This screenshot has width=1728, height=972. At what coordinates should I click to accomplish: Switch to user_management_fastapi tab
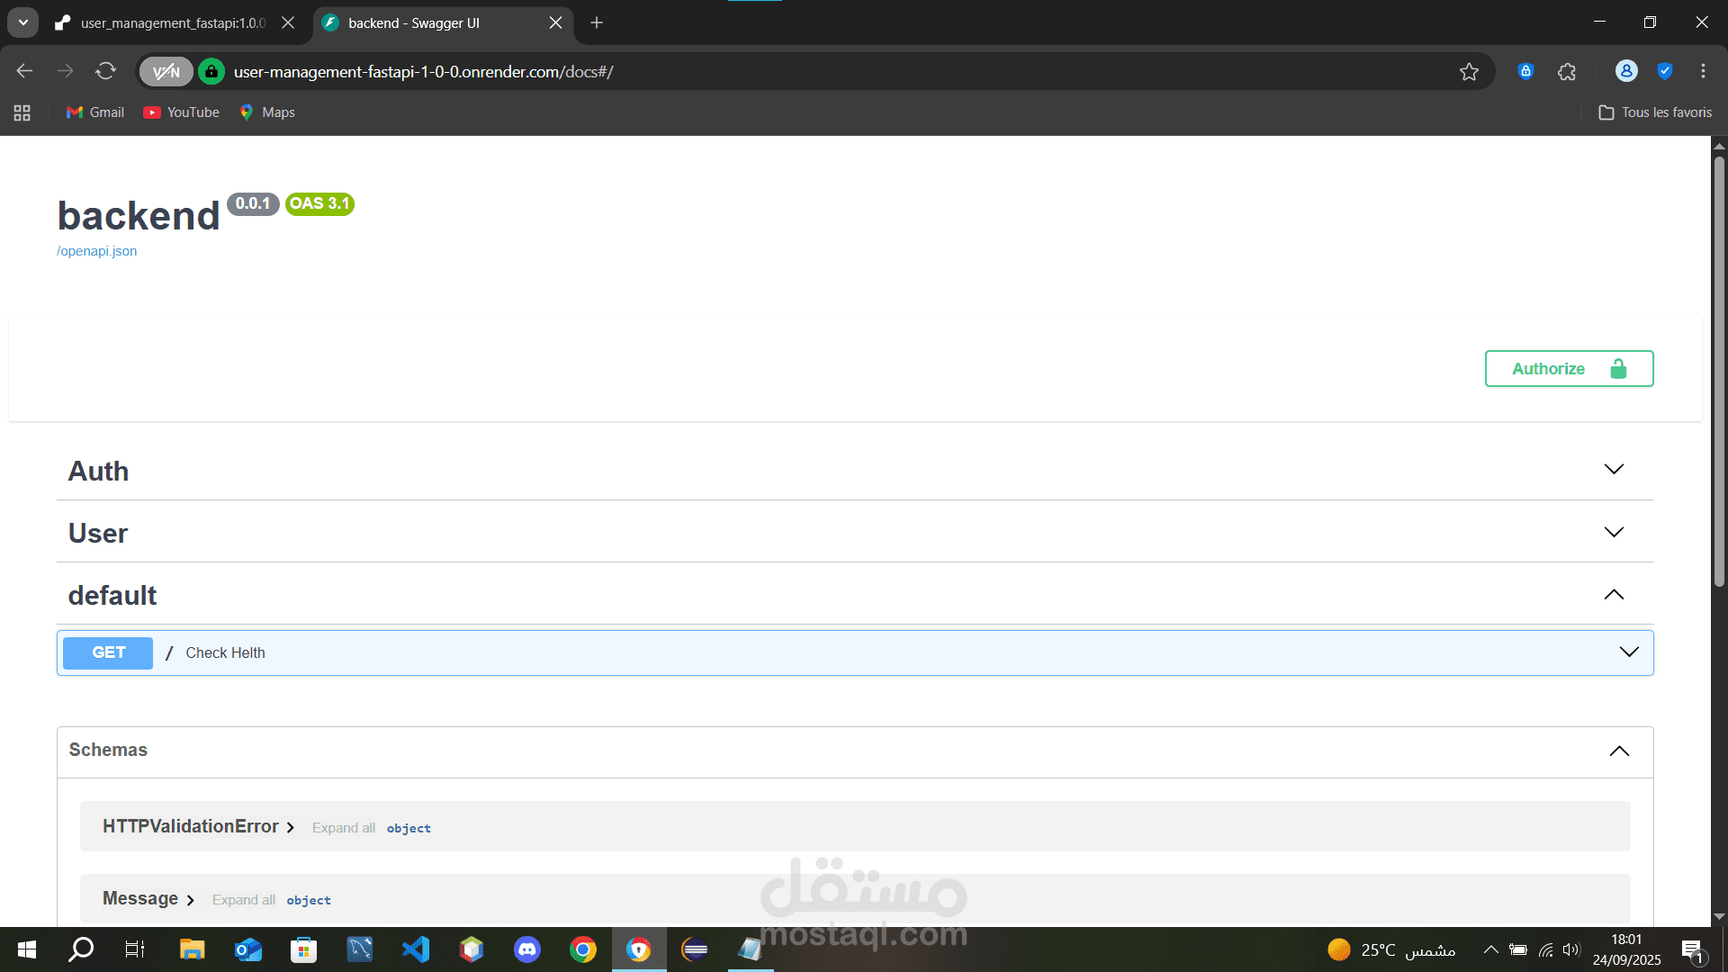(173, 23)
